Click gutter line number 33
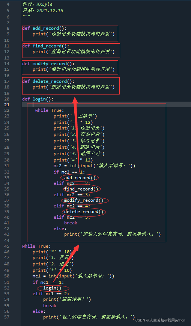The image size is (191, 326). click(x=7, y=178)
